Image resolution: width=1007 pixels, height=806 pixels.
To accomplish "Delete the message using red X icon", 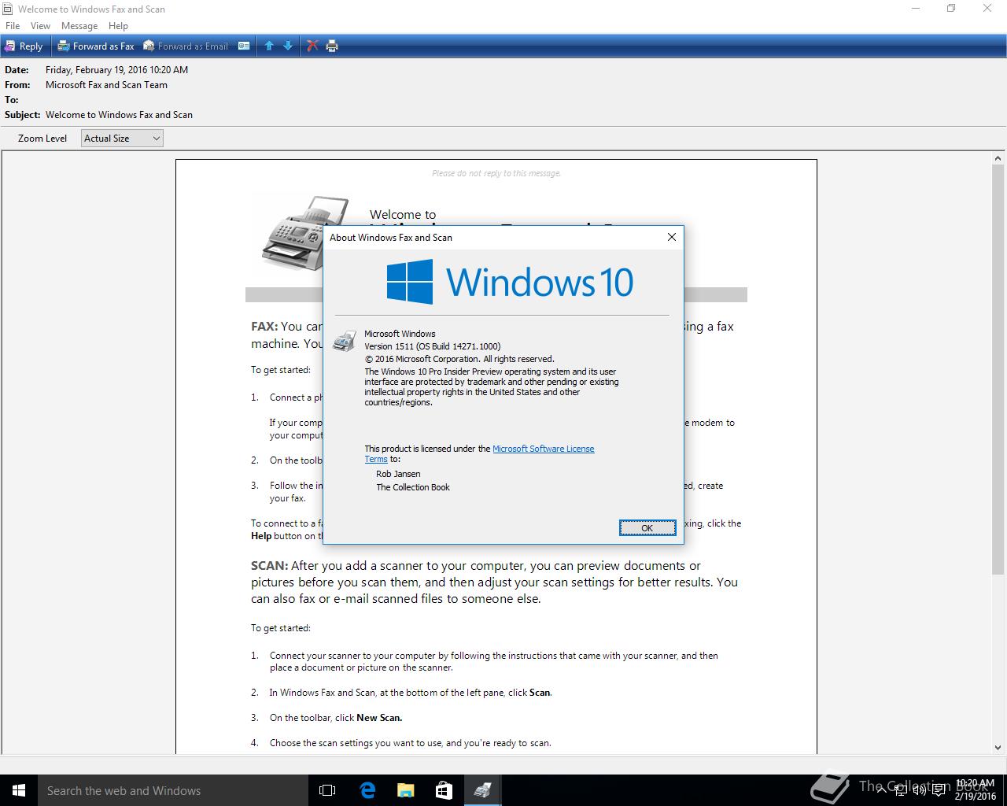I will pyautogui.click(x=312, y=46).
